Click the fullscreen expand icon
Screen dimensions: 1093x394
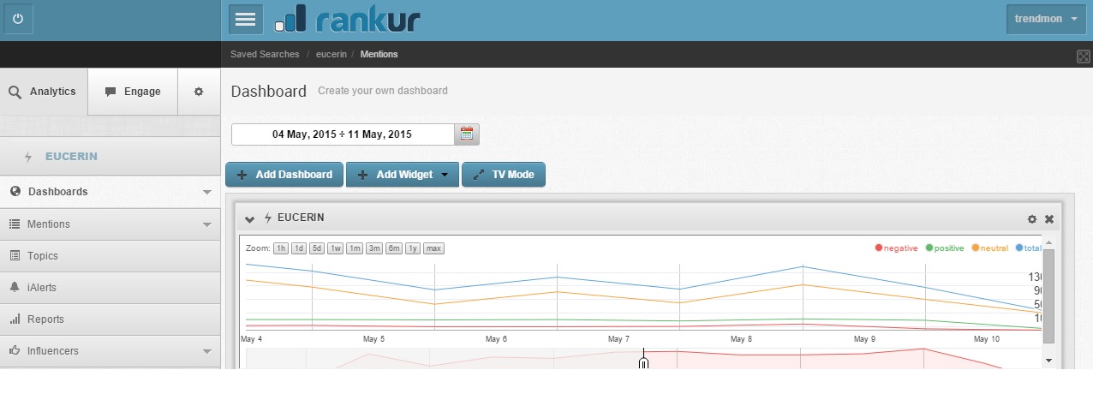pyautogui.click(x=1084, y=57)
